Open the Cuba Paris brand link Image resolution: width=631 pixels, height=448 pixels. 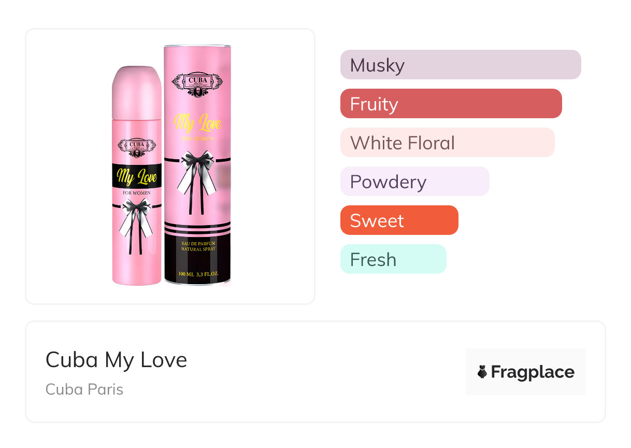coord(84,389)
